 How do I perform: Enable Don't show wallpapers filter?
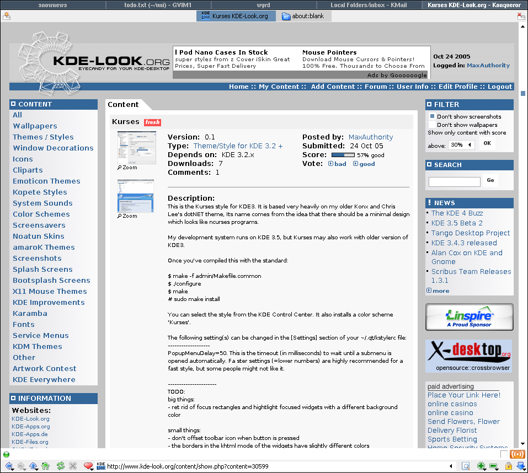point(432,125)
